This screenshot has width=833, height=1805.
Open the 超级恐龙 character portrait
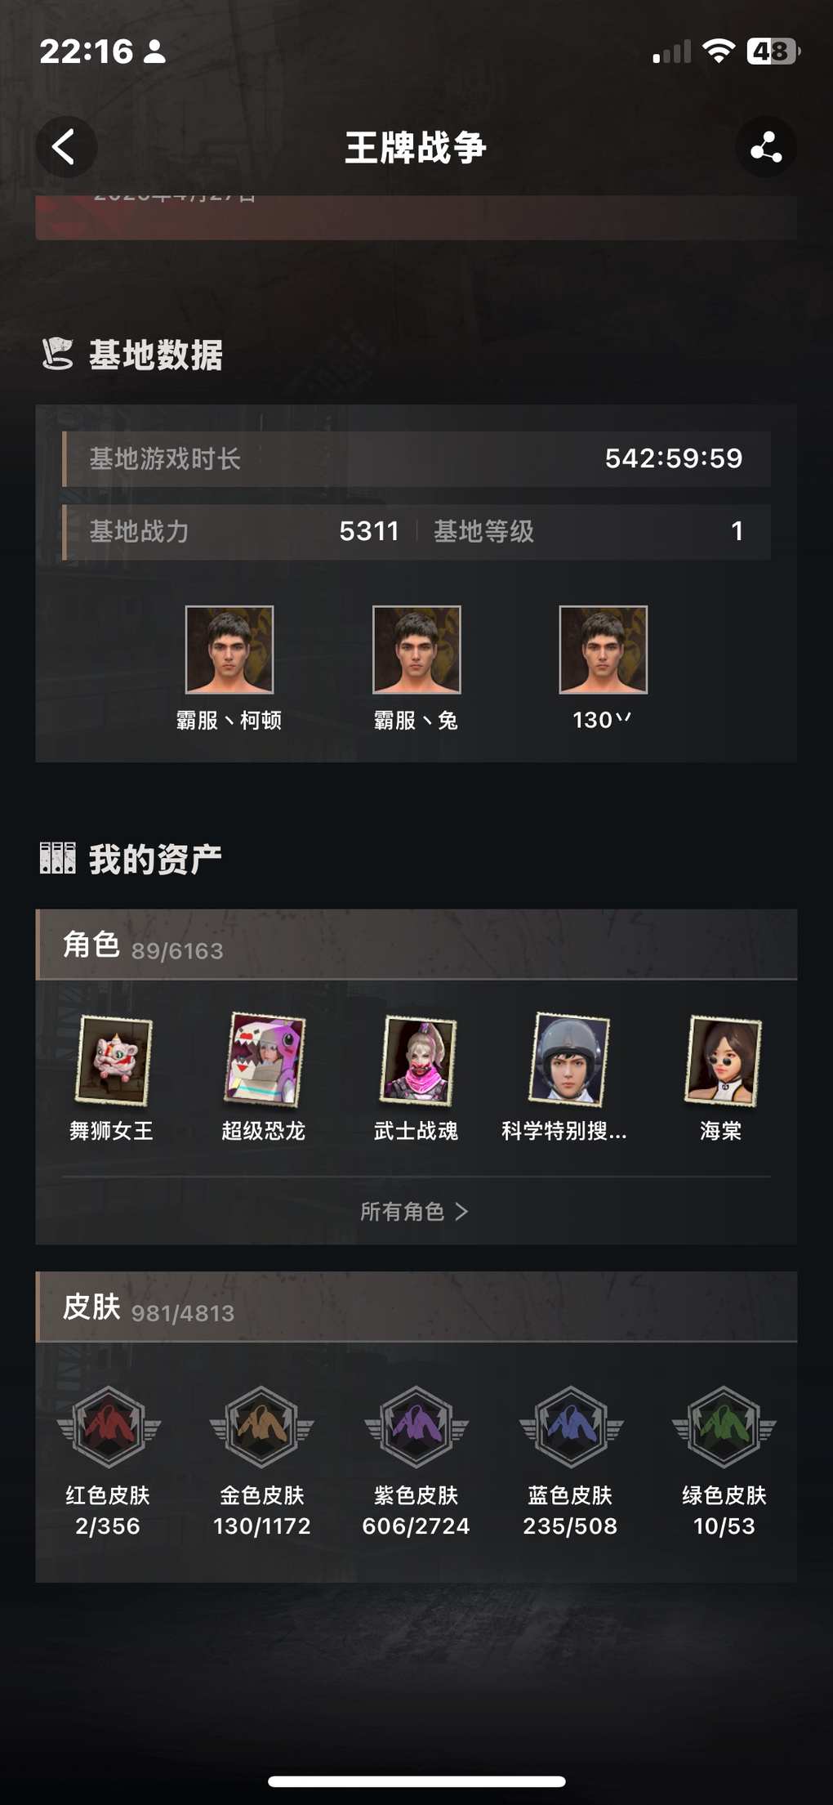pyautogui.click(x=265, y=1059)
